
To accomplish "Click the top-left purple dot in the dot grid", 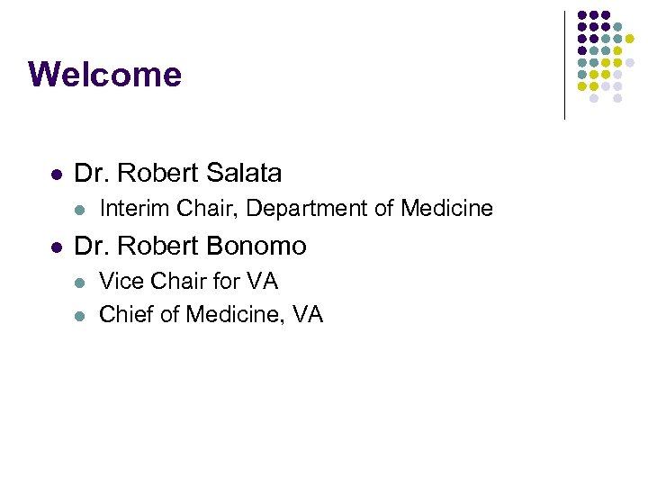I will (x=582, y=15).
